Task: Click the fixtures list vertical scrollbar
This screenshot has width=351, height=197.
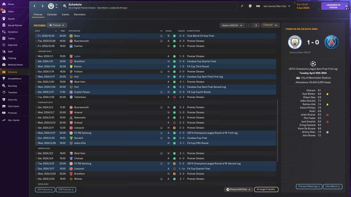Action: coord(278,130)
